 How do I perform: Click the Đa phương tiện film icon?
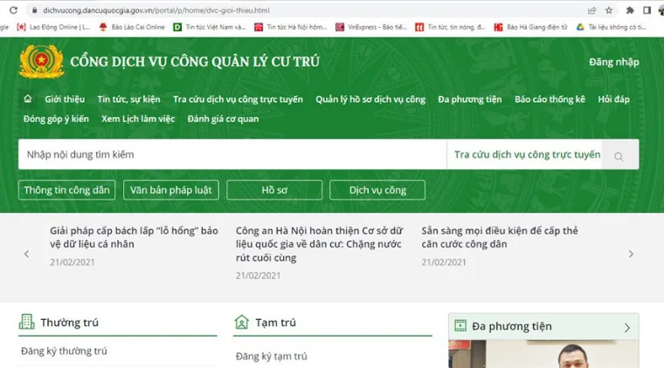pos(460,326)
